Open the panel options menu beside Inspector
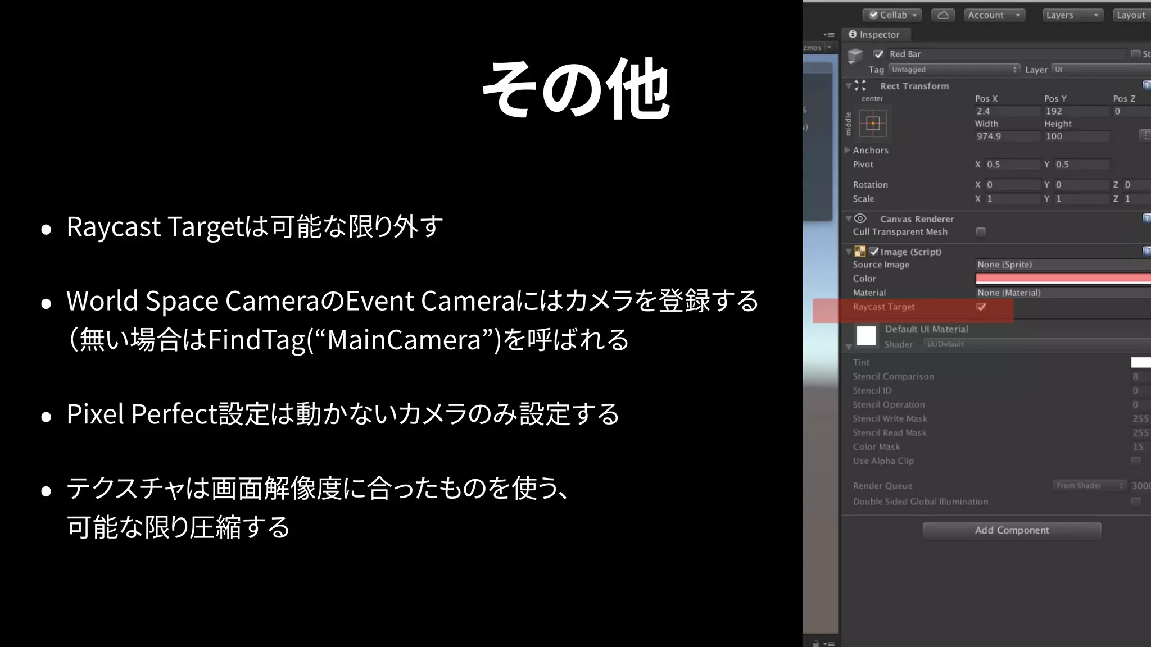 [x=829, y=35]
